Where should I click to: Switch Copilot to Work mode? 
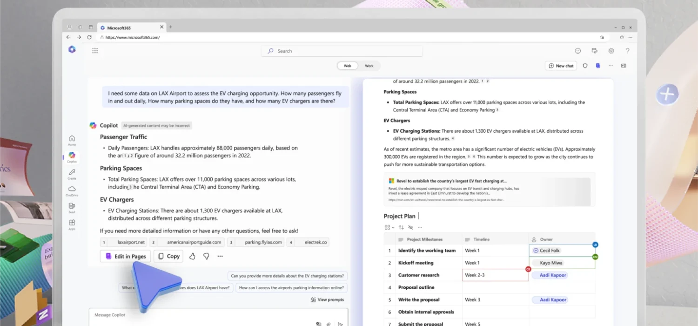click(369, 66)
